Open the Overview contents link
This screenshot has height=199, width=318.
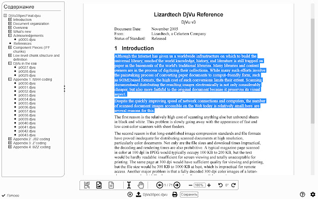point(20,27)
